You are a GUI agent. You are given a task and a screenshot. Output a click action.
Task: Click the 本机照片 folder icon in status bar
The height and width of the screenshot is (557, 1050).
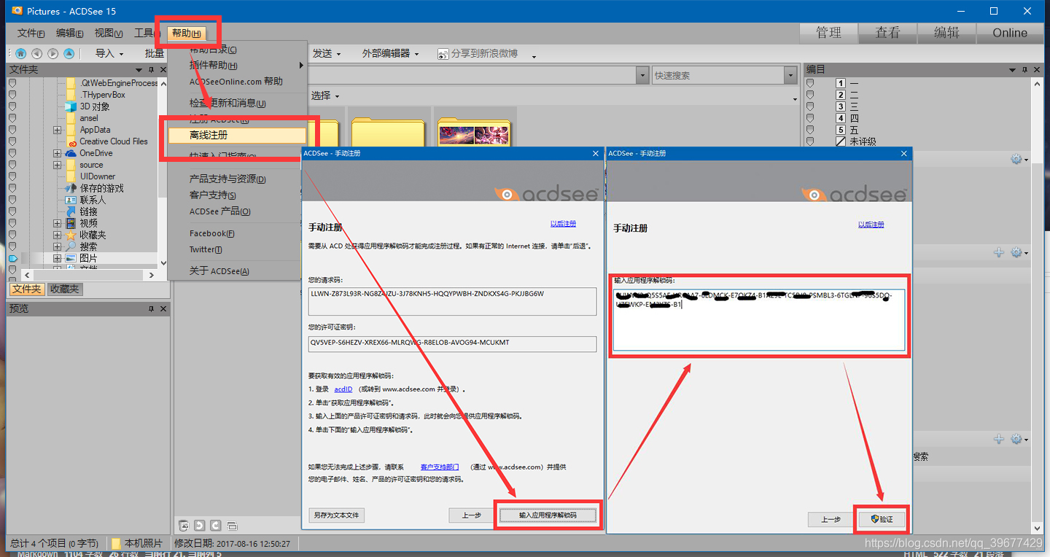pyautogui.click(x=116, y=543)
